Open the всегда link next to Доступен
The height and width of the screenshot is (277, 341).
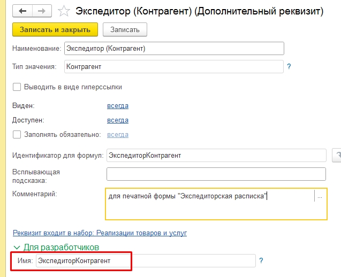(118, 120)
